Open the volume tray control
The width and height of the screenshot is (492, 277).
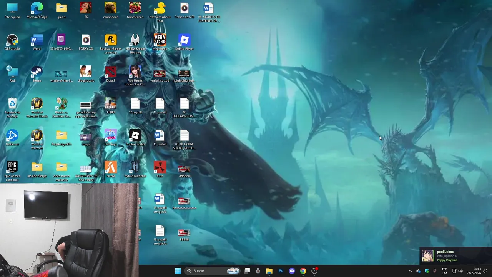[x=460, y=271]
